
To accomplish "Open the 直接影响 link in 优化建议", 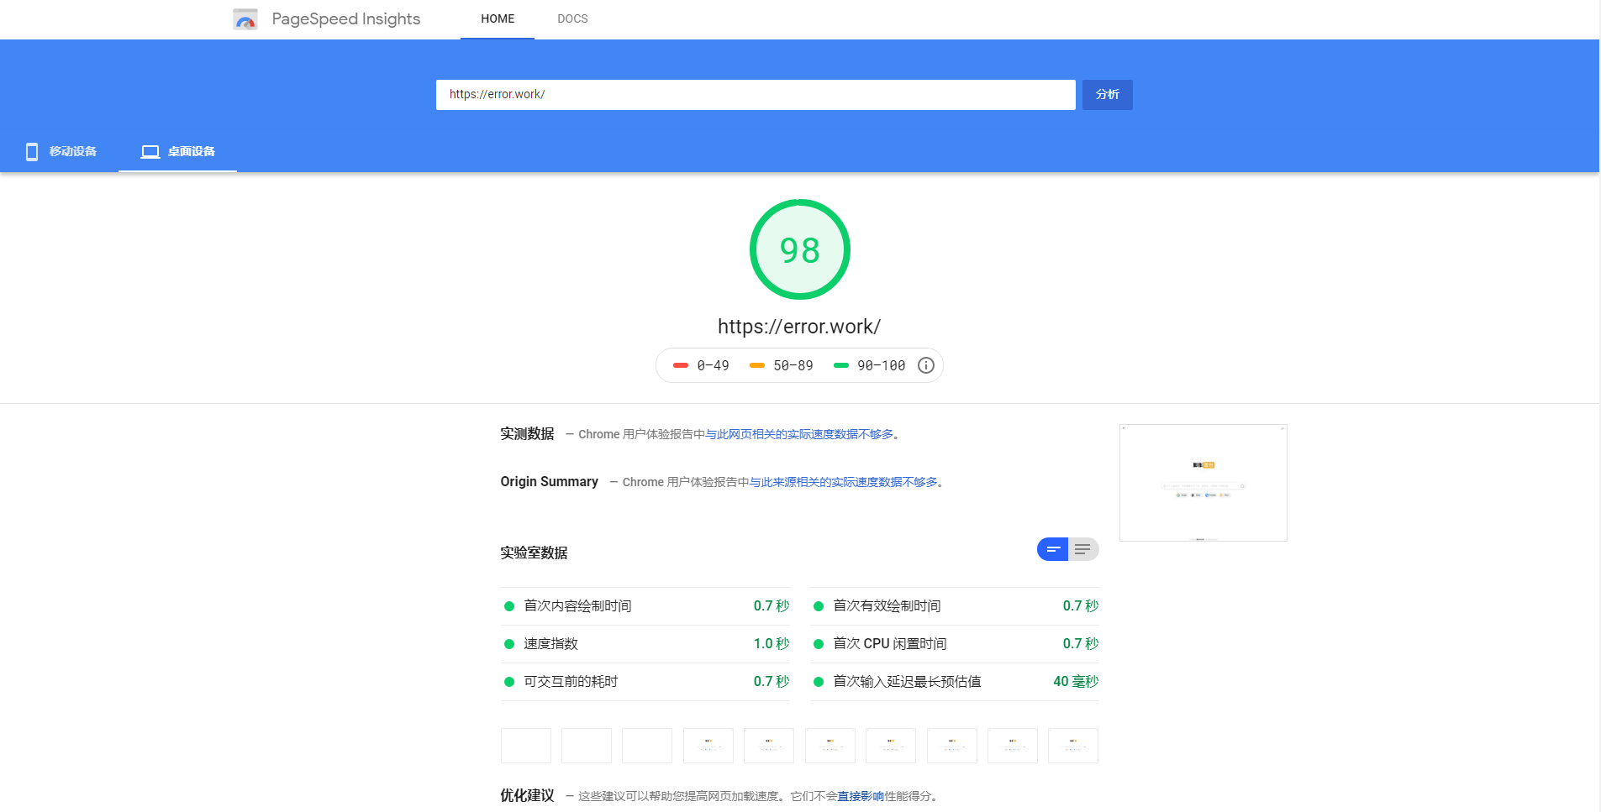I will (x=861, y=796).
